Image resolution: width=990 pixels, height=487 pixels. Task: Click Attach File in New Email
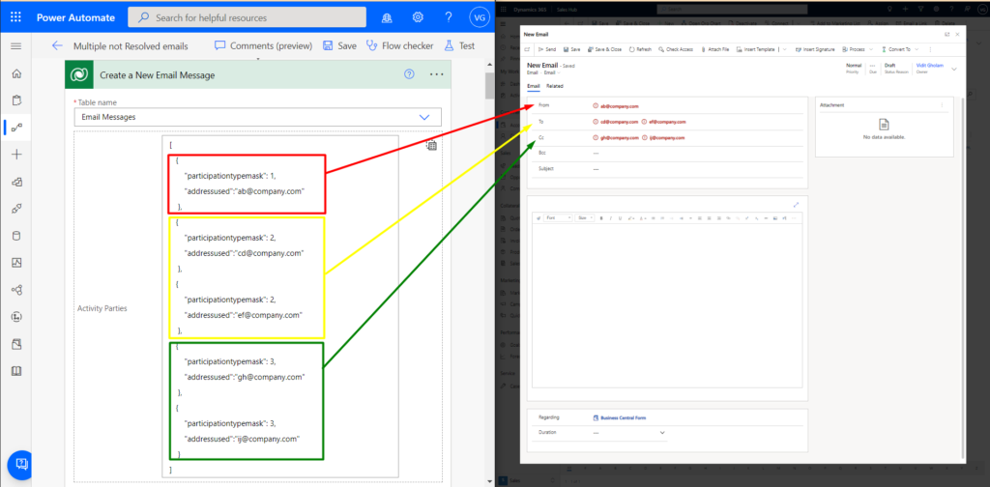click(714, 48)
